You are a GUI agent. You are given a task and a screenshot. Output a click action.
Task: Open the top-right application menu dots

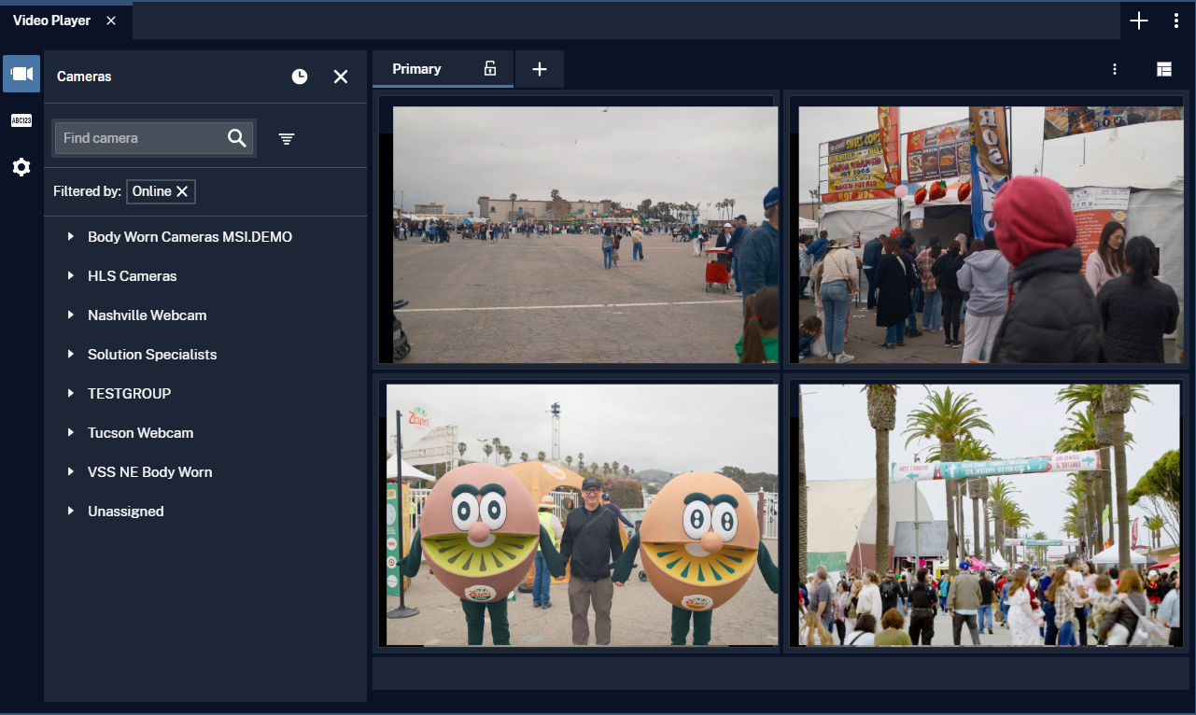coord(1176,21)
